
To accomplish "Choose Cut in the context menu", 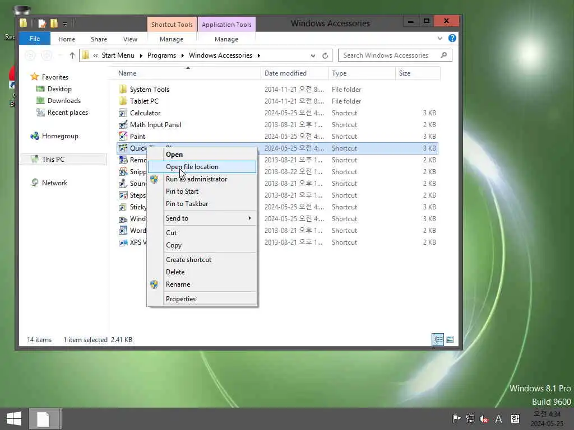I will point(202,232).
